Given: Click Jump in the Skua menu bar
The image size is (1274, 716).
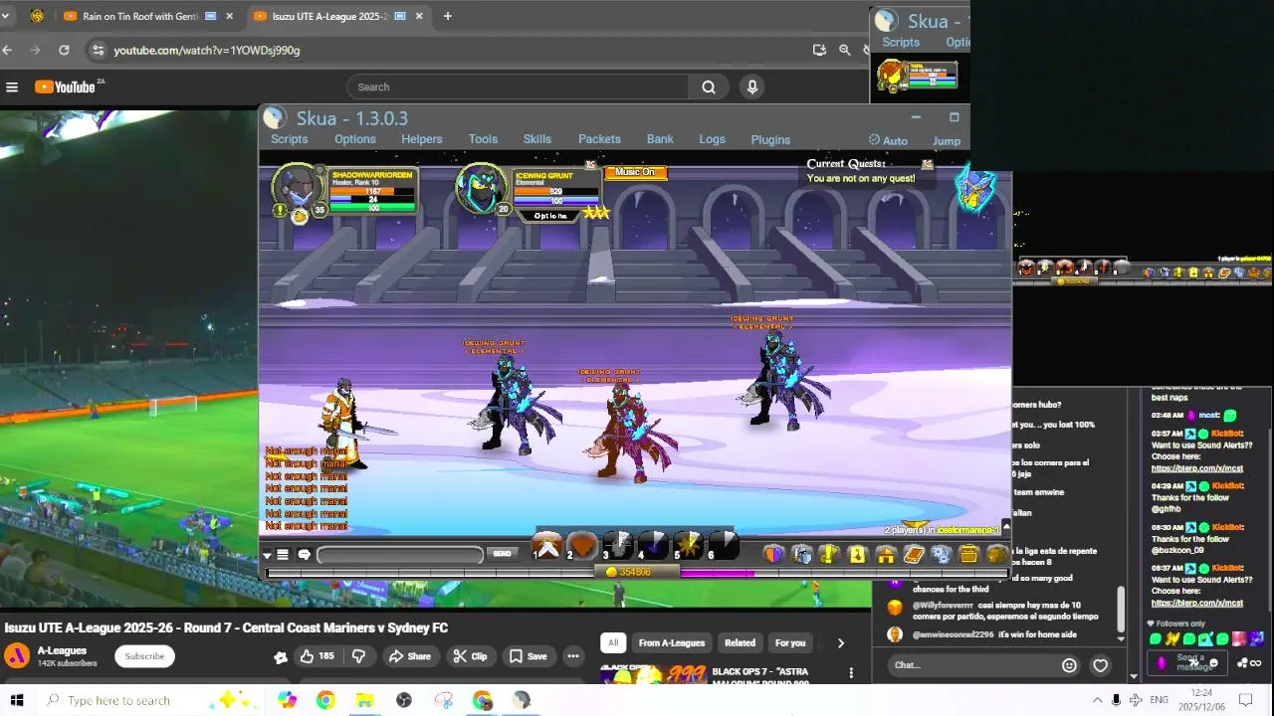Looking at the screenshot, I should (947, 140).
